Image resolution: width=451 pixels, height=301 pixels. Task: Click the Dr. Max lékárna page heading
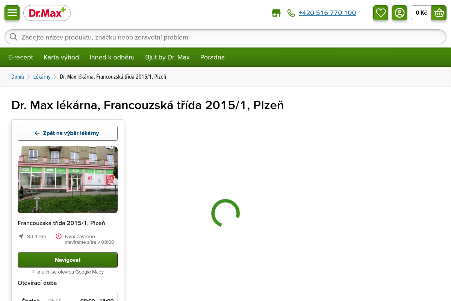pos(147,105)
